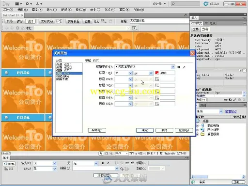Click the Home icon in the browser navigation bar
Viewport: 248px width, 186px height.
pos(22,28)
